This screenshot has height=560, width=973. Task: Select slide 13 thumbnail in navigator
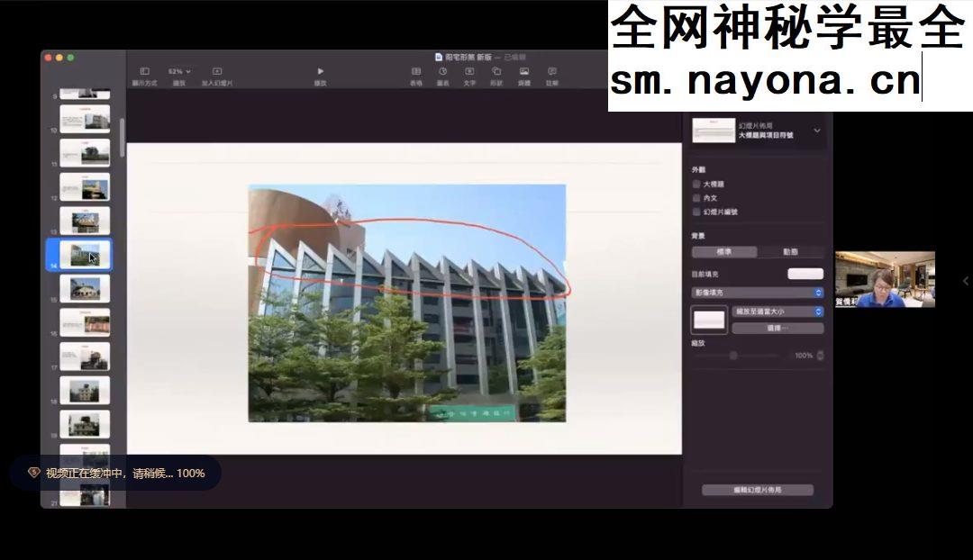pos(85,221)
